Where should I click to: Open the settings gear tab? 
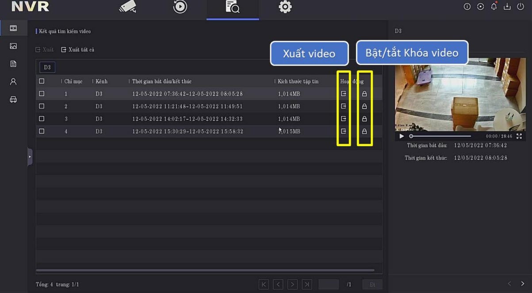pos(285,7)
